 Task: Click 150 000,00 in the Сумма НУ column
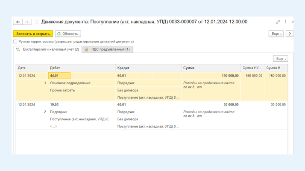click(x=254, y=76)
